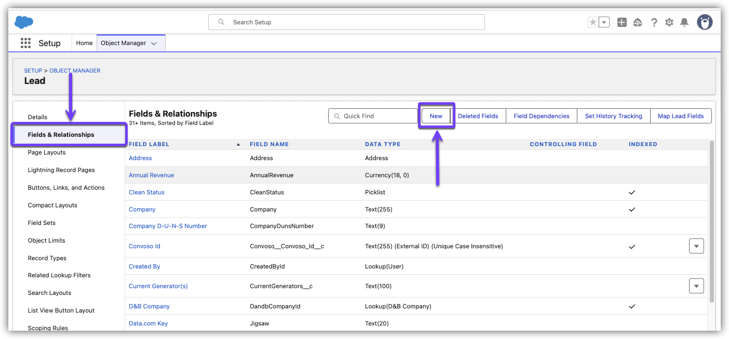Open the Object Manager tab dropdown chevron
Screen dimensions: 729x339
pyautogui.click(x=154, y=44)
